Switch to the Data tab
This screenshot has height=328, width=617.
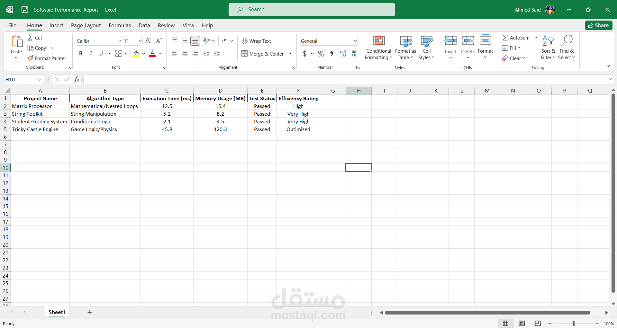(144, 25)
